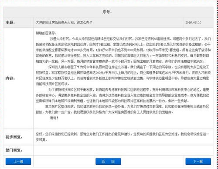The image size is (218, 169).
Task: Click the 序号 header label
Action: click(x=107, y=12)
